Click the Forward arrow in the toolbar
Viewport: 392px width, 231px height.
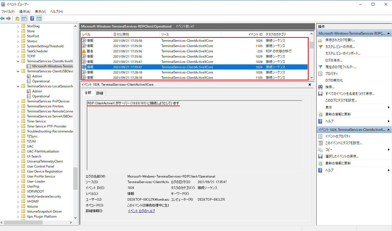coord(9,19)
